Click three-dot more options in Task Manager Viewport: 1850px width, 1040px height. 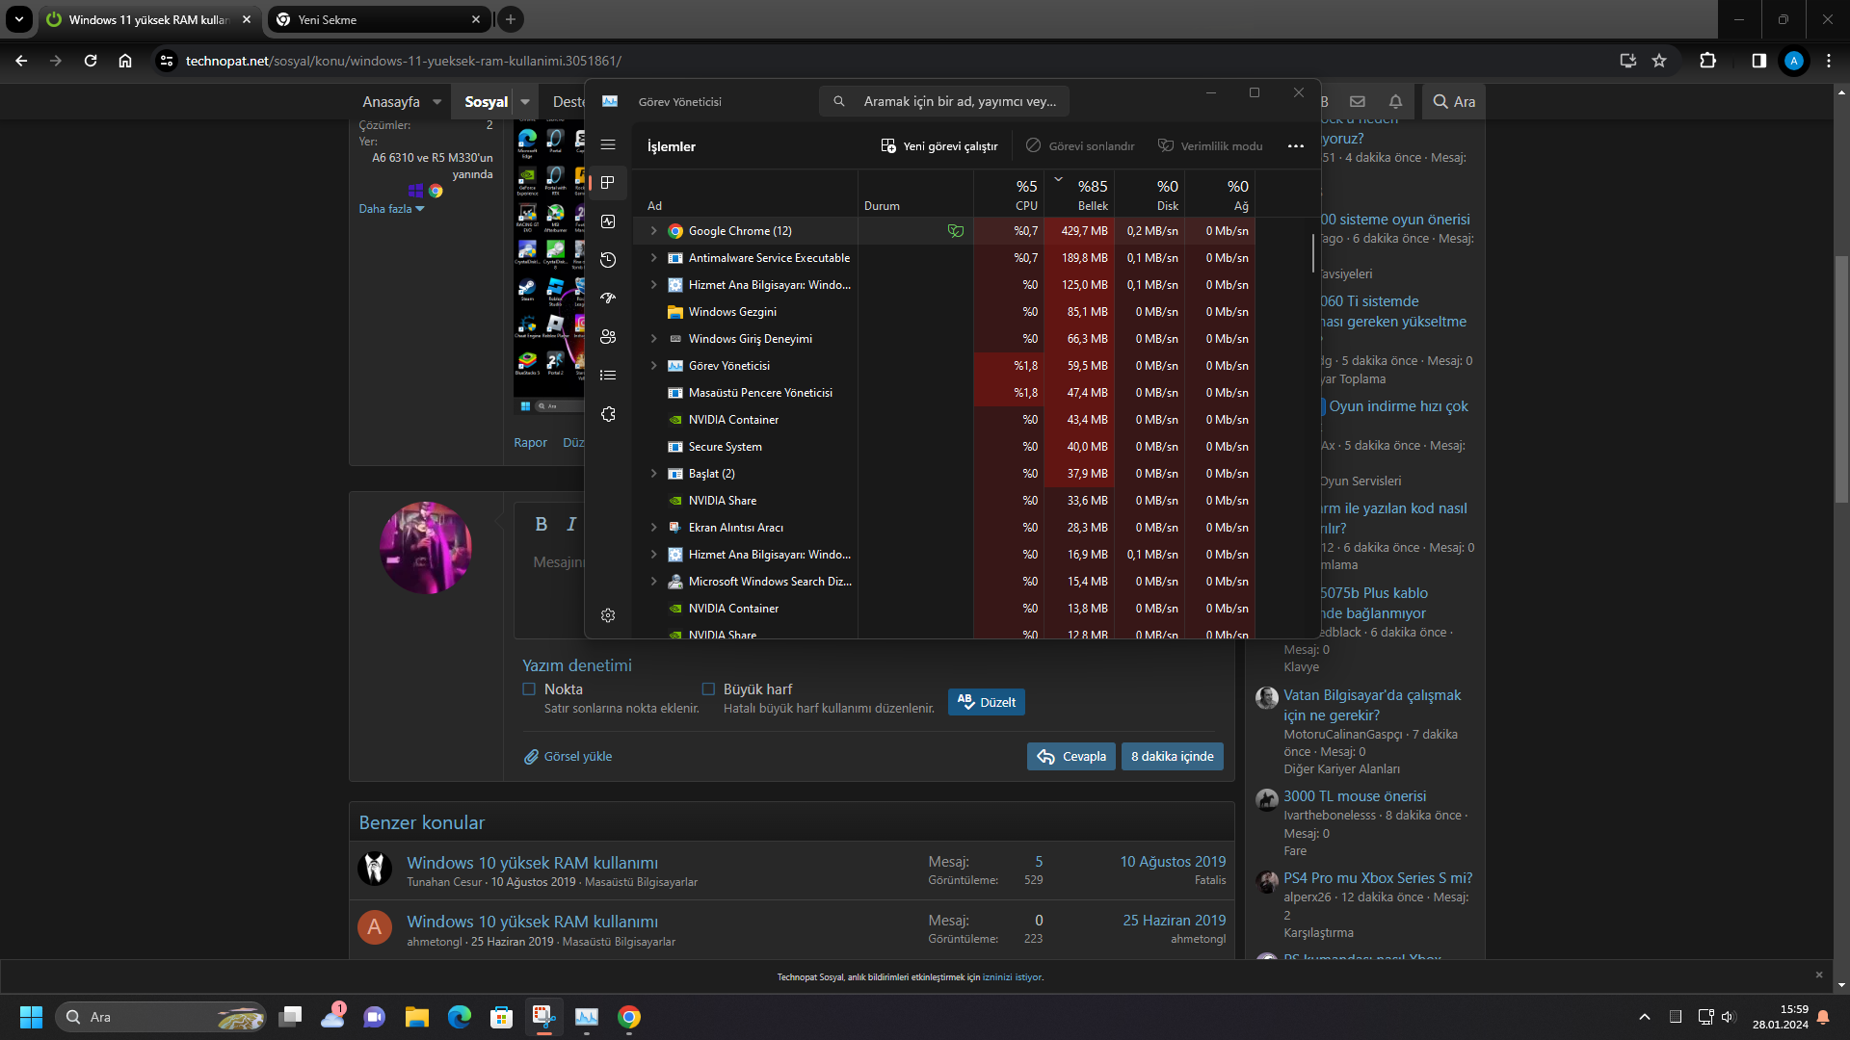[x=1295, y=146]
